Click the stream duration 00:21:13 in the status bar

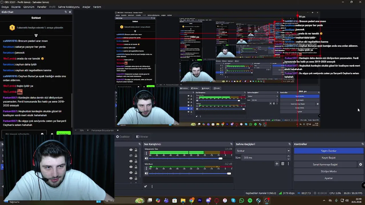304,193
